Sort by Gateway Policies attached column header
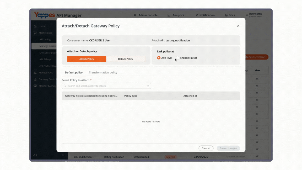302x170 pixels. coord(91,96)
